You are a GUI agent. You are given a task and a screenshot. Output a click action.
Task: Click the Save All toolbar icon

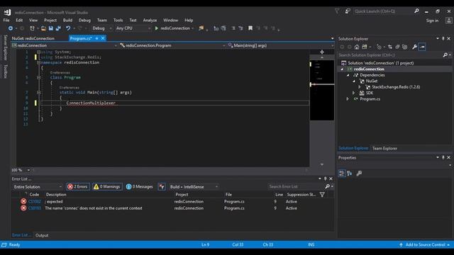pos(58,28)
